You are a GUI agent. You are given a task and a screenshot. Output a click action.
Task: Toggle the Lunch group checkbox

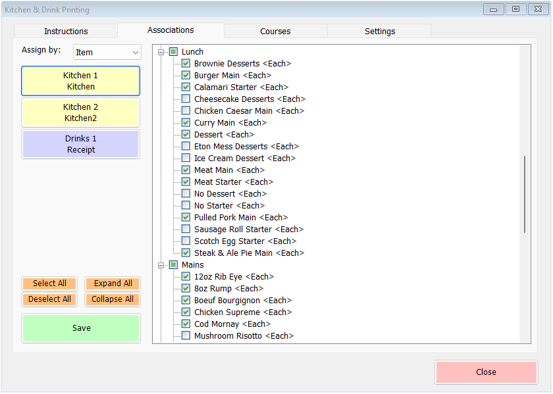tap(172, 51)
